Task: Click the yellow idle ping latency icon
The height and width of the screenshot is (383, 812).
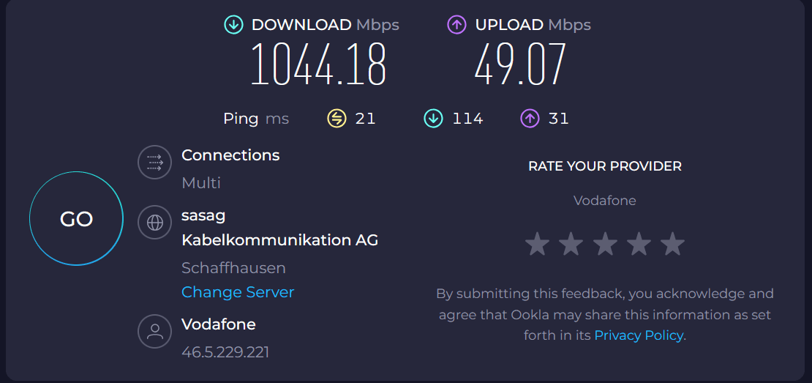Action: (337, 119)
